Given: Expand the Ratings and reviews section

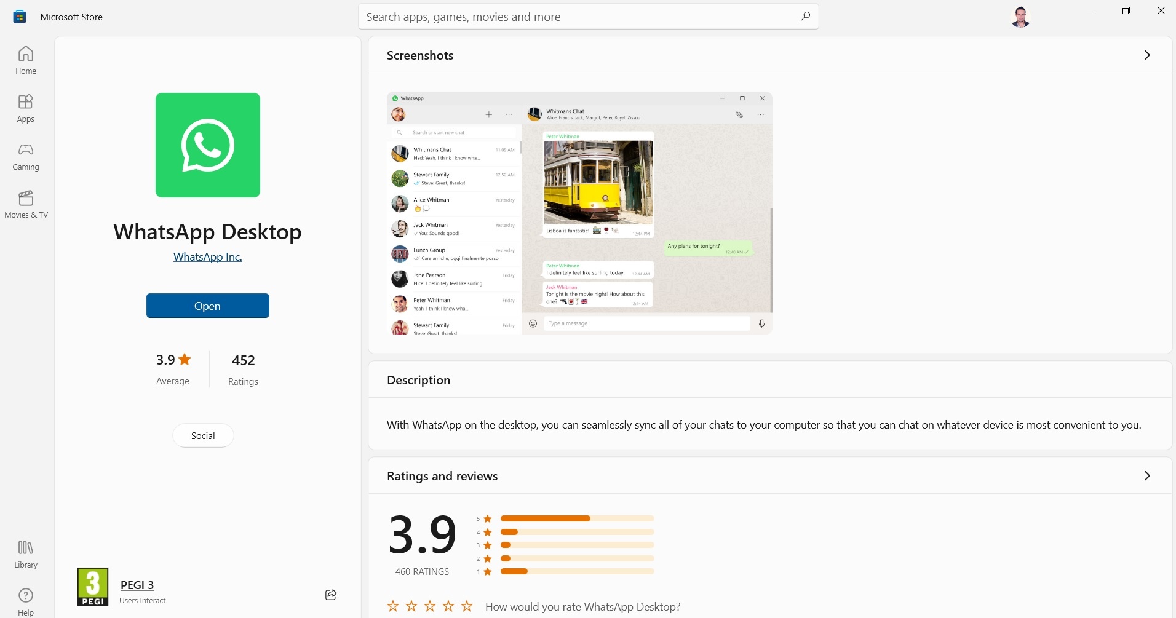Looking at the screenshot, I should point(1147,476).
